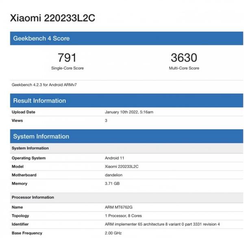Click the Result Information header
The width and height of the screenshot is (244, 238).
pos(126,100)
